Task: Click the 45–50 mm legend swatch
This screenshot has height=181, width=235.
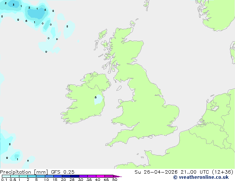Action: tap(109, 176)
